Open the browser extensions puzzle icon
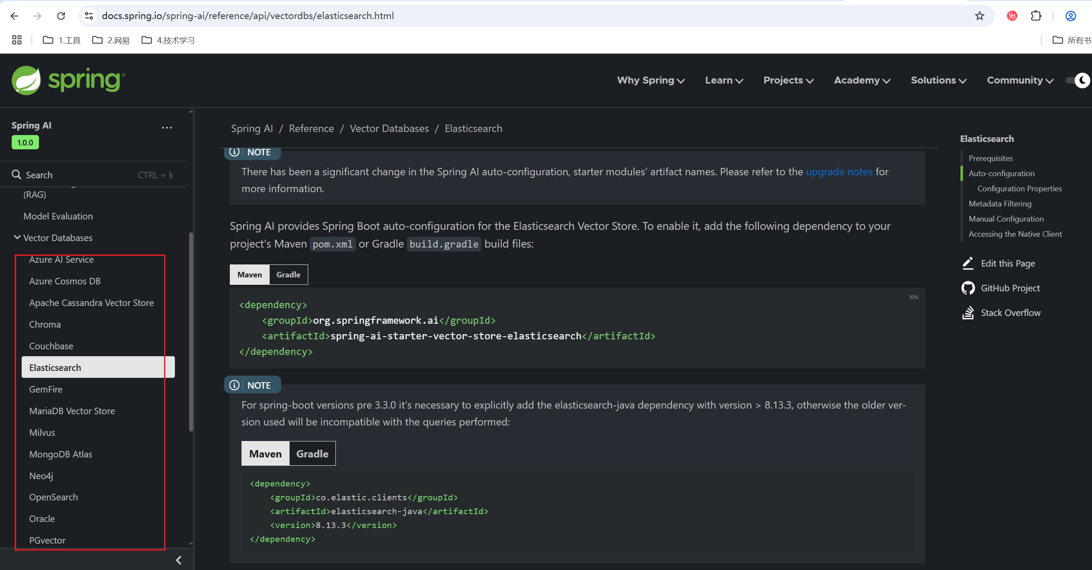The height and width of the screenshot is (570, 1092). [1036, 16]
